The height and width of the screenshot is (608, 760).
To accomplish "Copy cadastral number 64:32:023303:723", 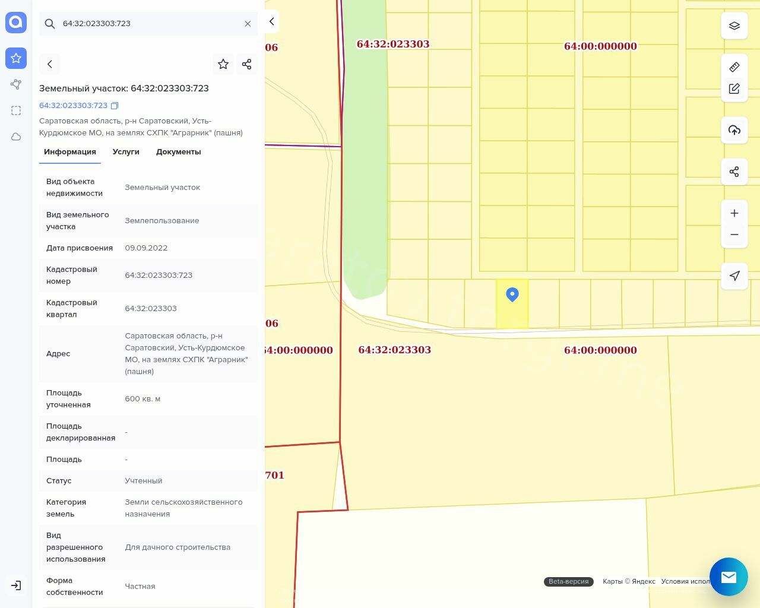I will pos(115,106).
